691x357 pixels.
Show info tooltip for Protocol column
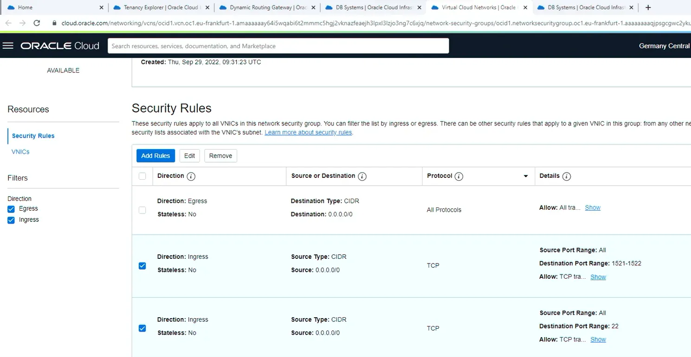point(459,176)
